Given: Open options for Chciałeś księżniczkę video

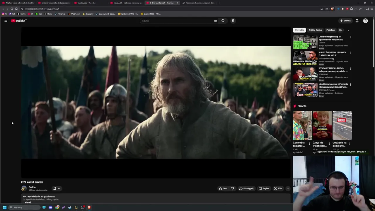Looking at the screenshot, I should point(350,37).
